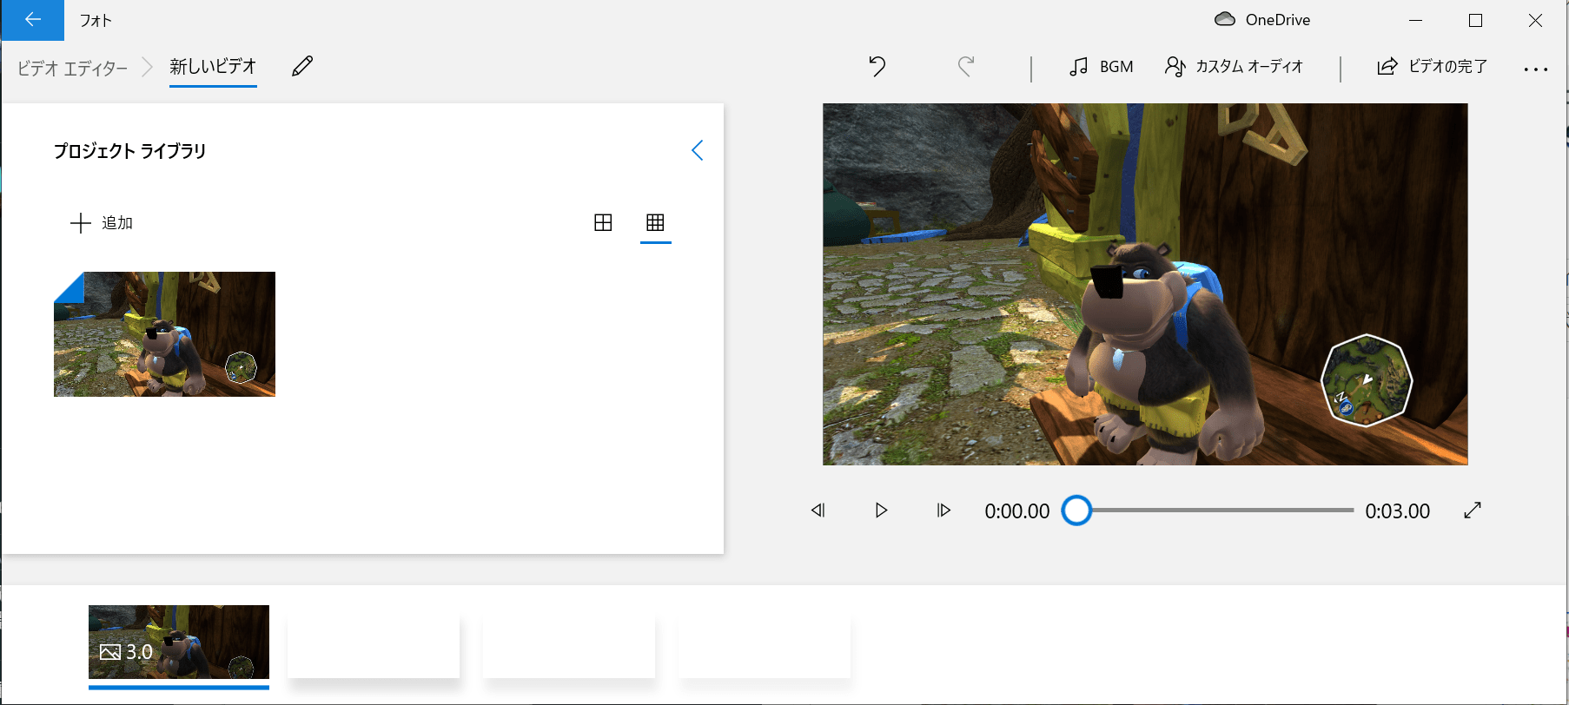Play the video preview
The height and width of the screenshot is (705, 1569).
pos(881,511)
